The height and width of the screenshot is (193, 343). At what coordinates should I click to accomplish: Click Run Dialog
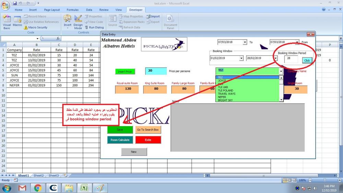pyautogui.click(x=94, y=27)
